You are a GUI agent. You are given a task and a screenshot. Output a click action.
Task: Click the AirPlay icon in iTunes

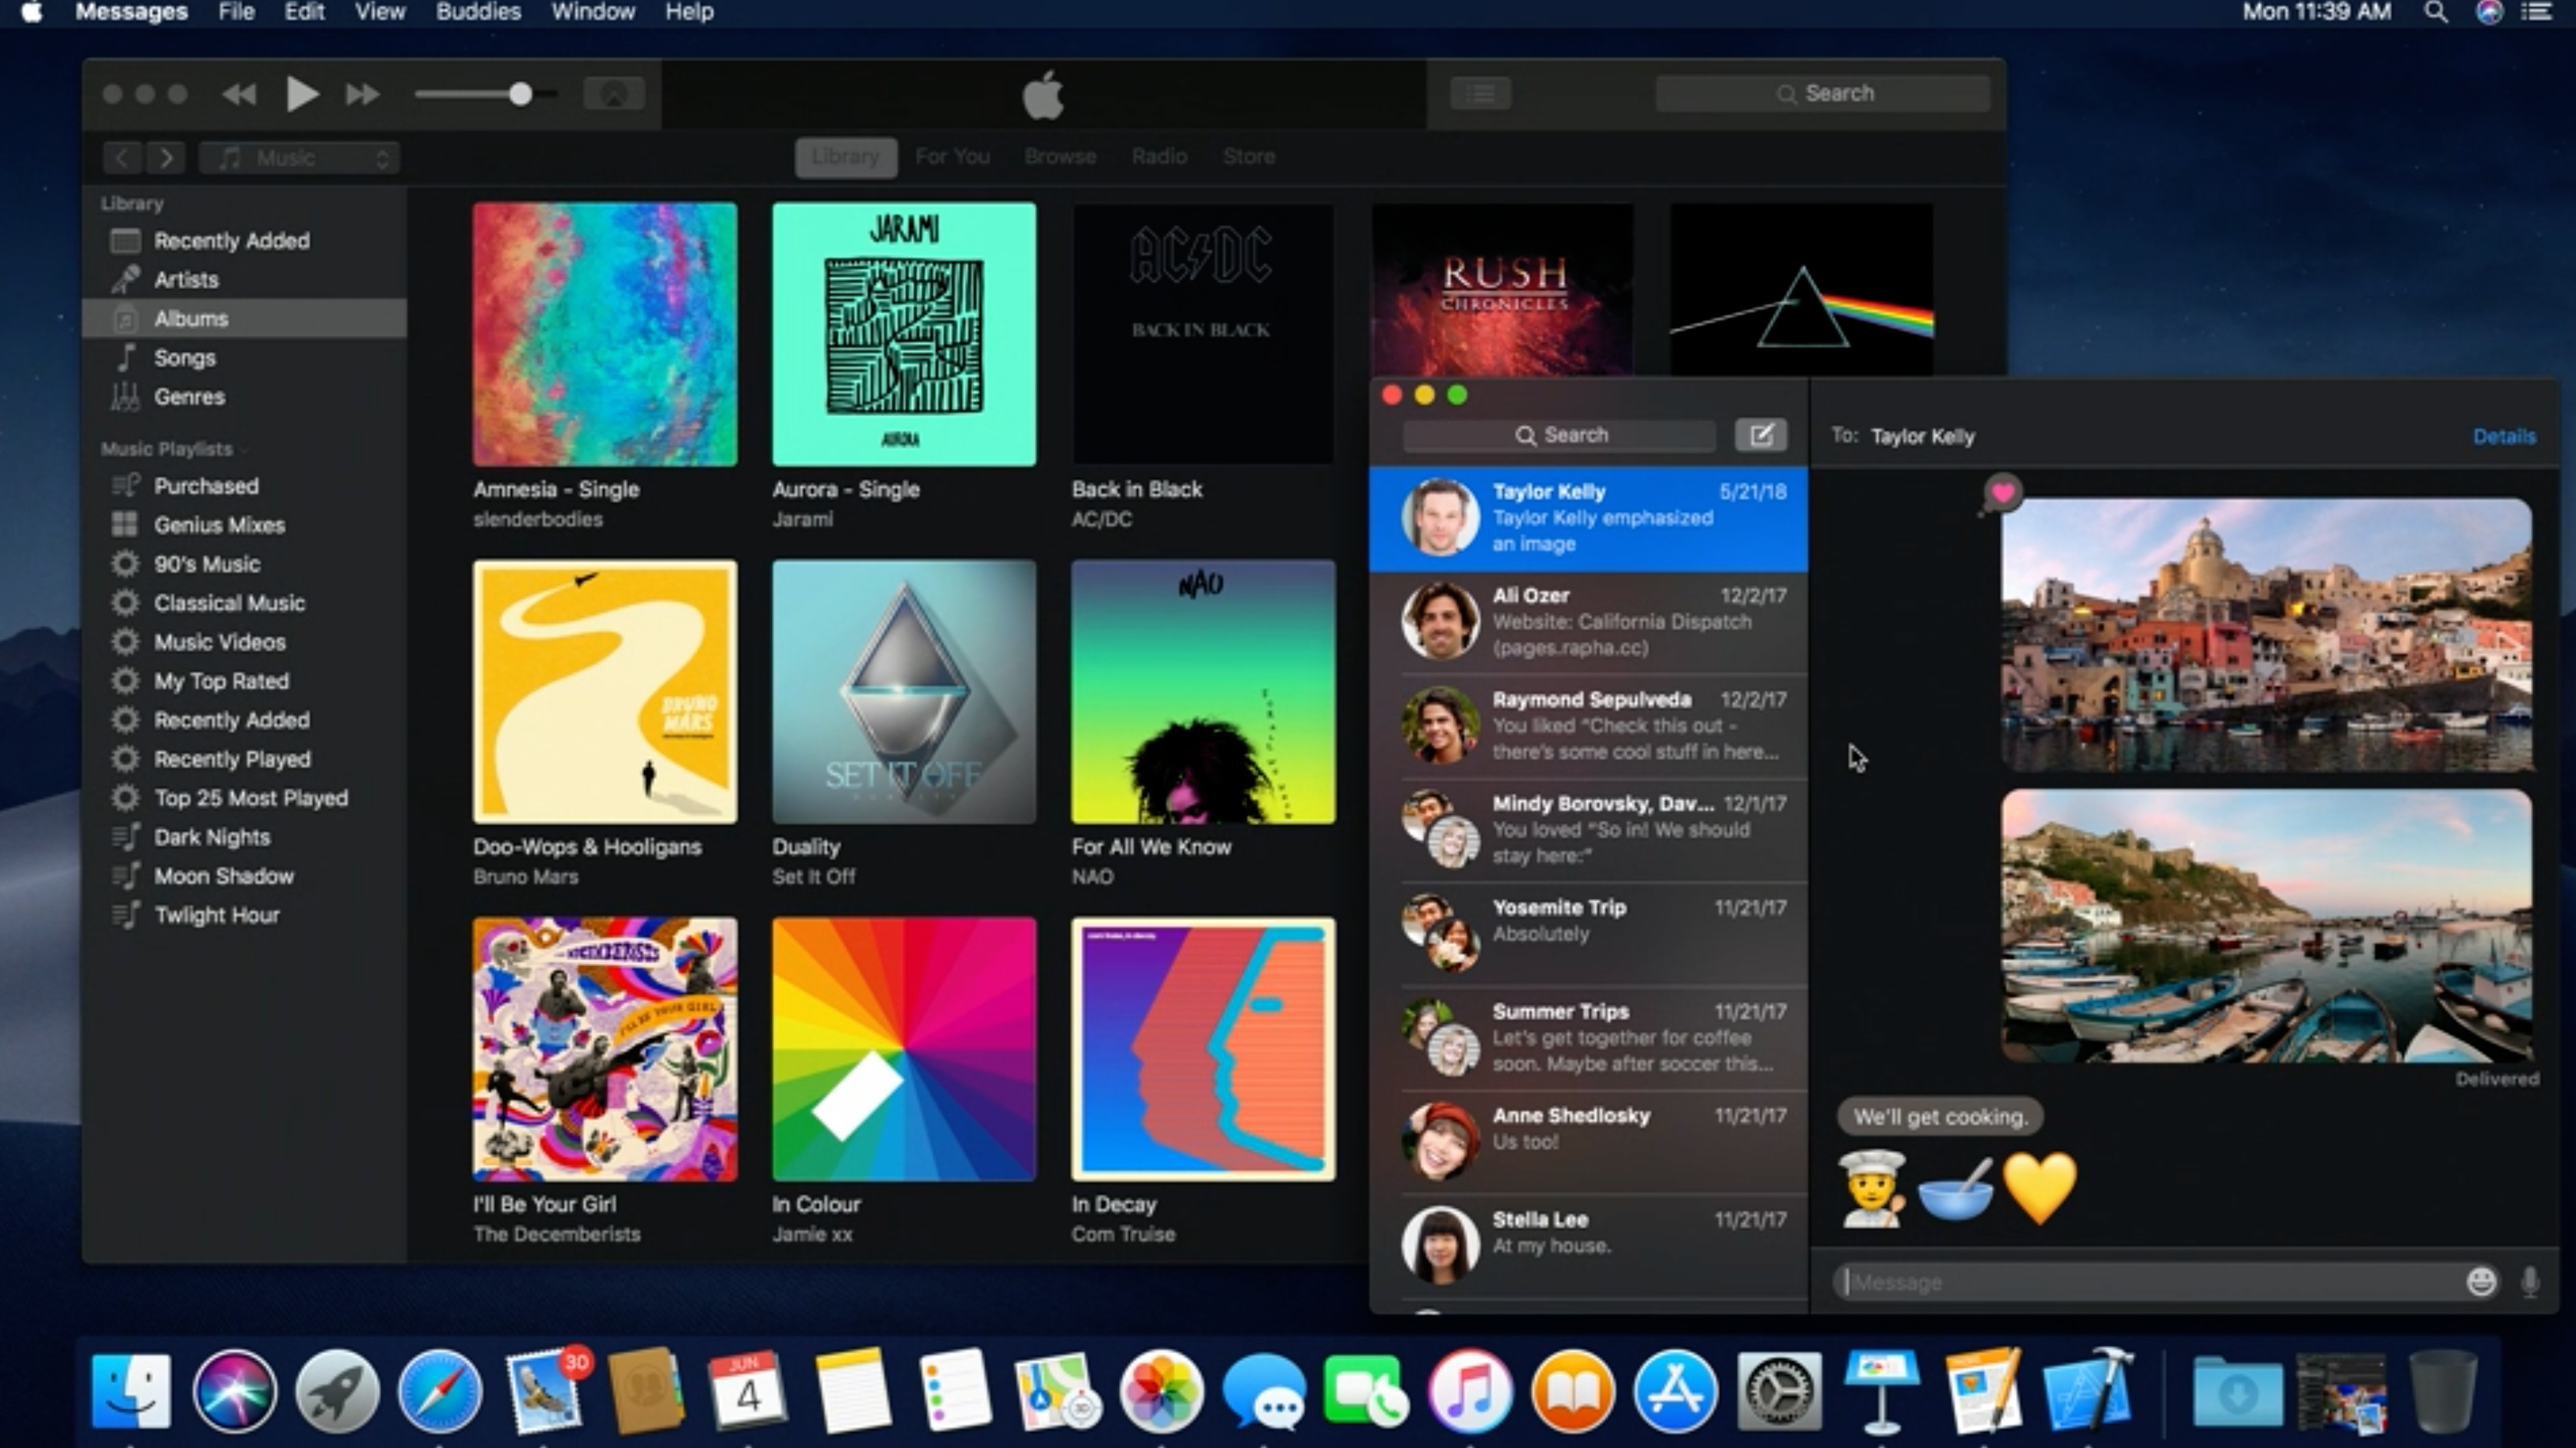tap(613, 95)
